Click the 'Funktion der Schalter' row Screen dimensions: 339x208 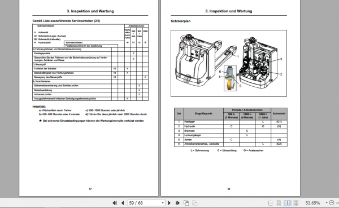pyautogui.click(x=90, y=69)
